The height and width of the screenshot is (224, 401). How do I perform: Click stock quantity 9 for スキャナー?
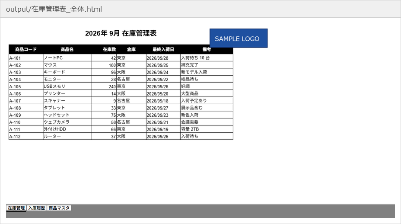pyautogui.click(x=104, y=101)
